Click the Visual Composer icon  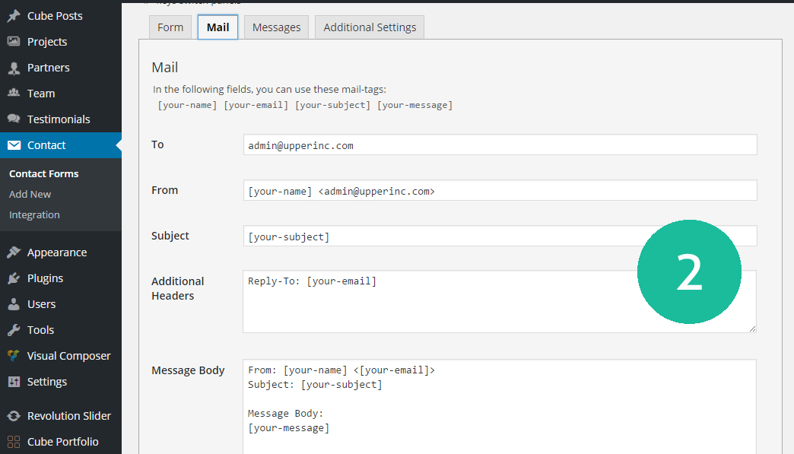(x=14, y=356)
